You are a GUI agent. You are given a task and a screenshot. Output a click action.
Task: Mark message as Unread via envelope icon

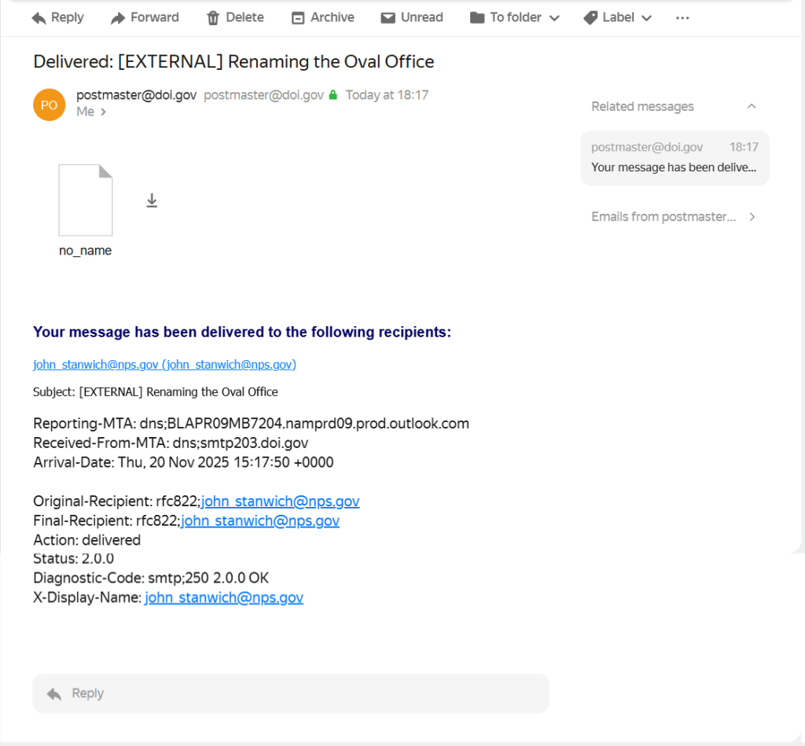[388, 18]
